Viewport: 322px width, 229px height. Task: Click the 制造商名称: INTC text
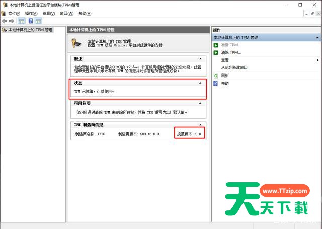[x=90, y=134]
